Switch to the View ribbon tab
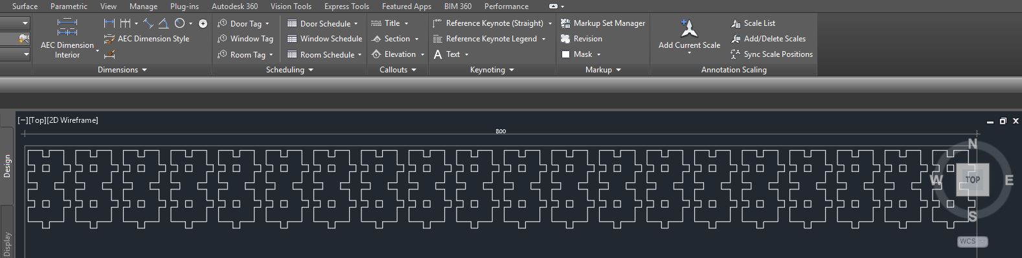The image size is (1022, 258). click(108, 6)
